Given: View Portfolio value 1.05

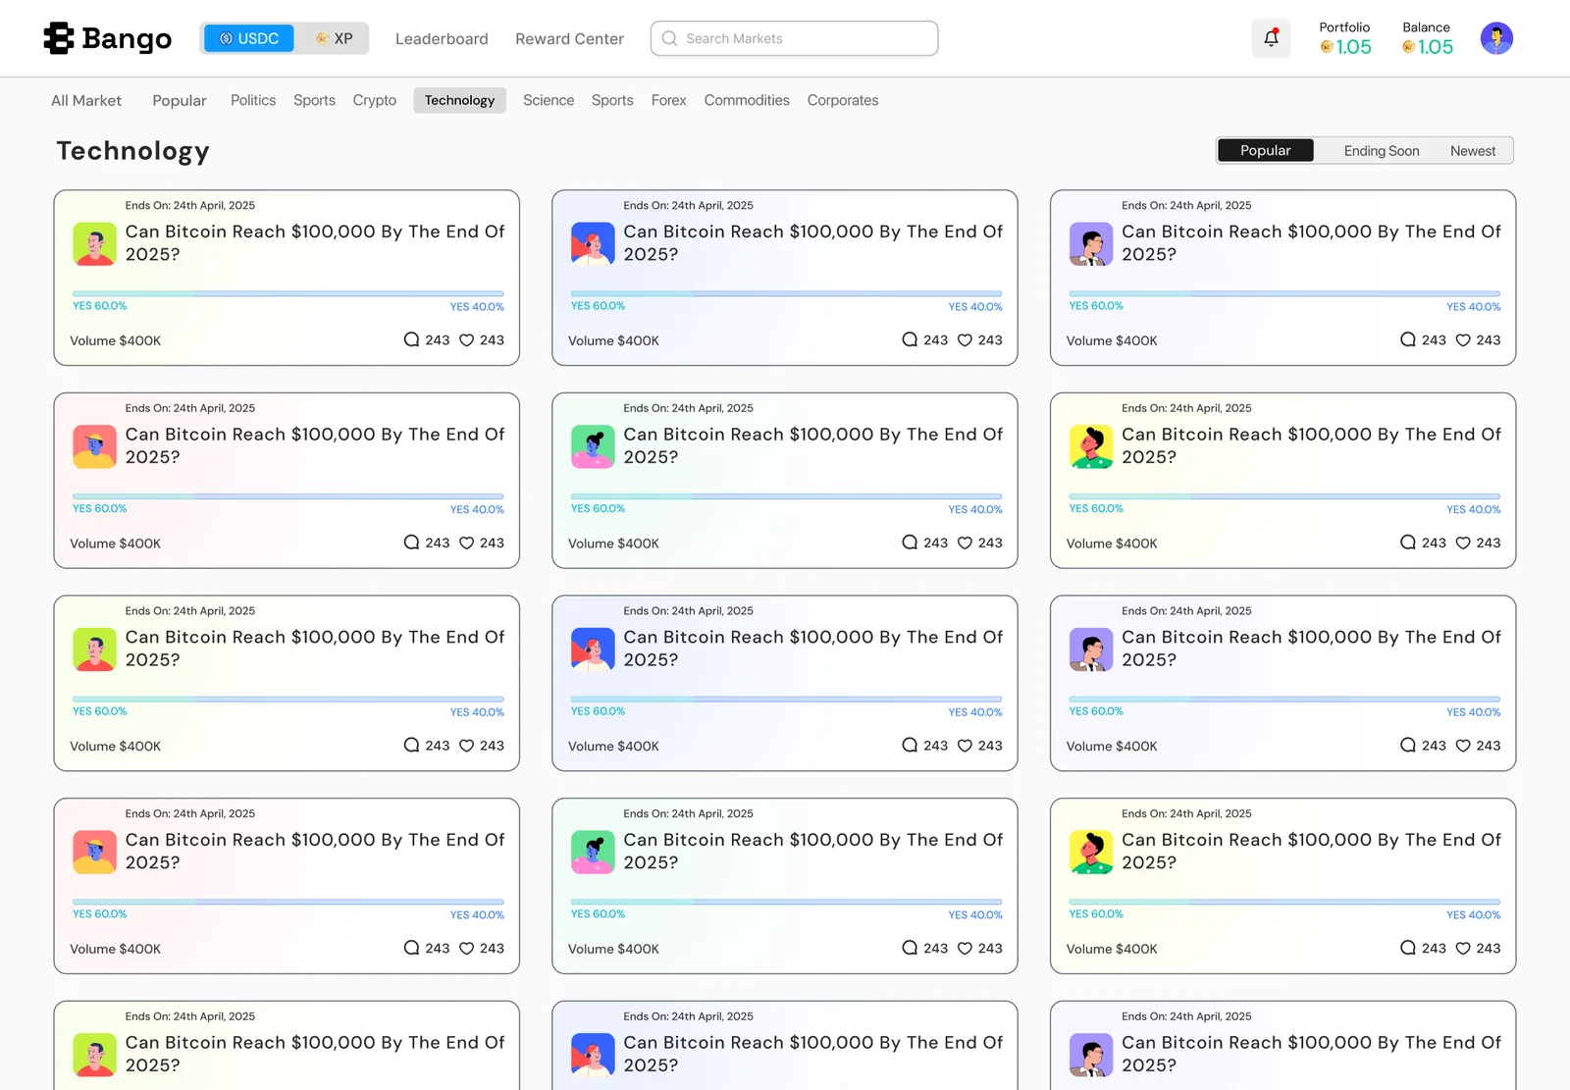Looking at the screenshot, I should pos(1353,47).
